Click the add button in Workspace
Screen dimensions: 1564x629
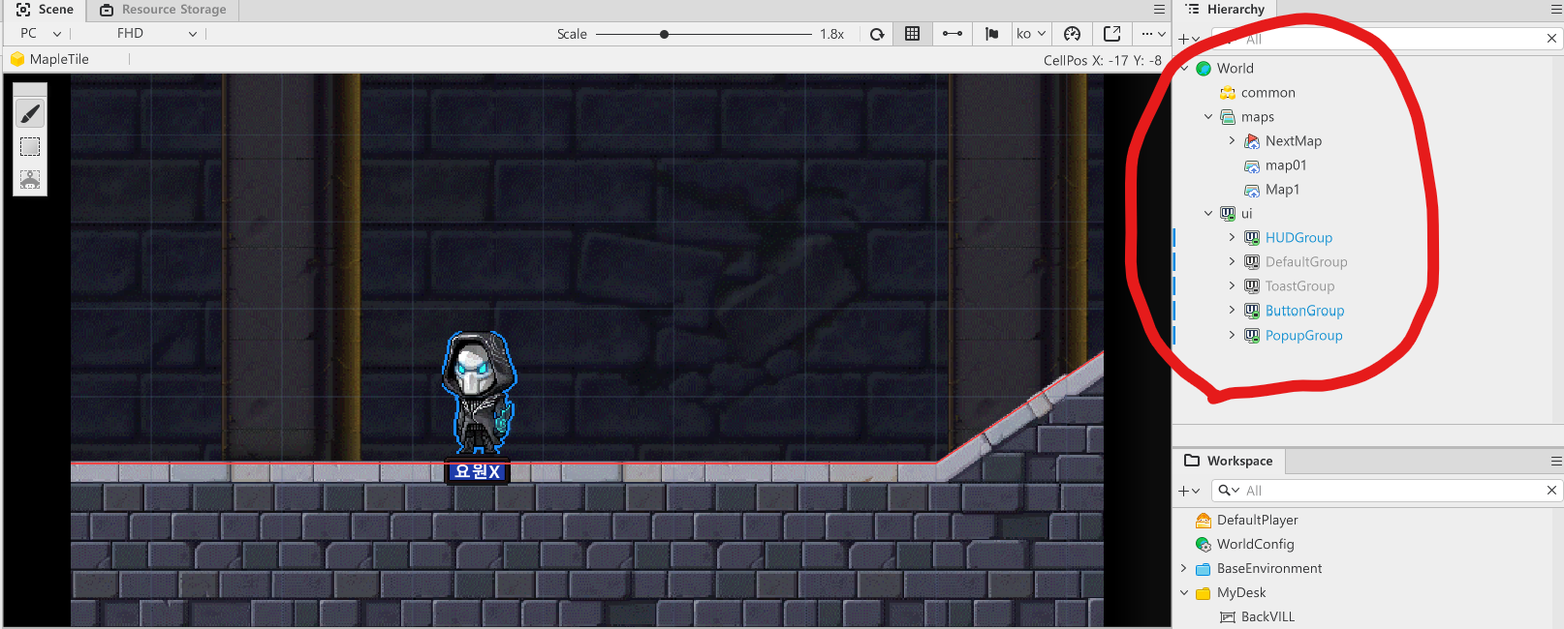tap(1189, 491)
